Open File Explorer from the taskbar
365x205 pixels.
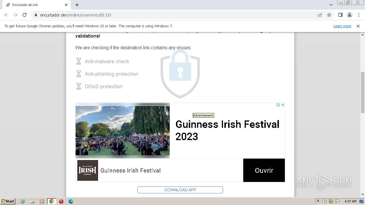pyautogui.click(x=32, y=201)
